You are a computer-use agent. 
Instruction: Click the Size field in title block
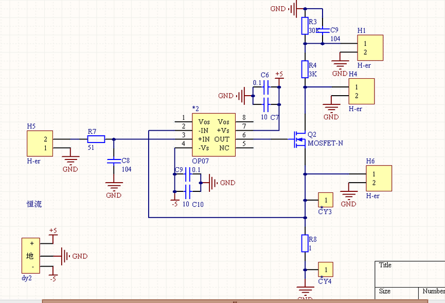[384, 291]
